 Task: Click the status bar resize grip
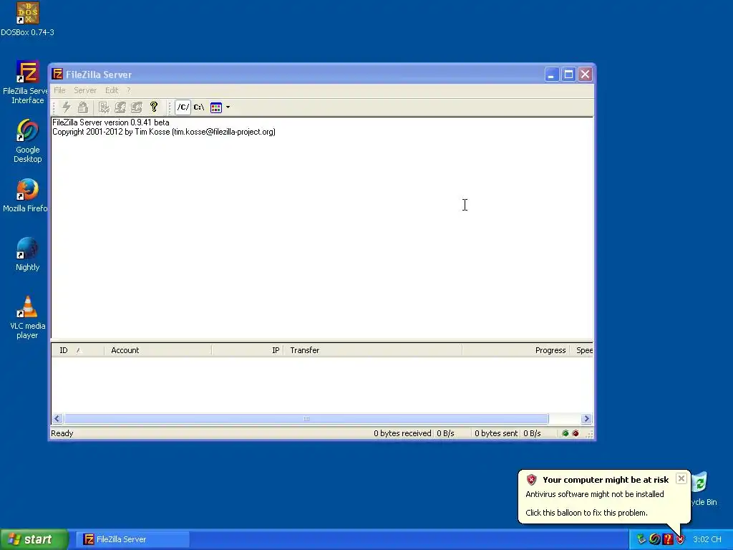pos(590,435)
